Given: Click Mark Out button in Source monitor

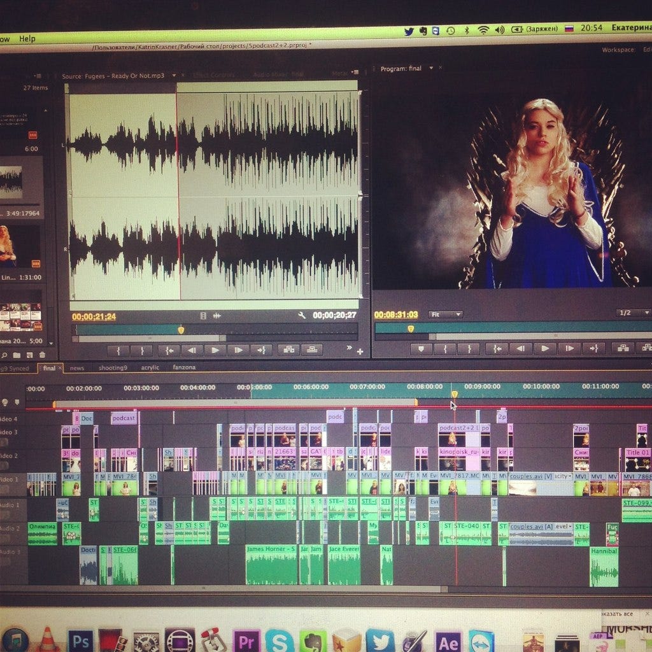Looking at the screenshot, I should pyautogui.click(x=142, y=351).
